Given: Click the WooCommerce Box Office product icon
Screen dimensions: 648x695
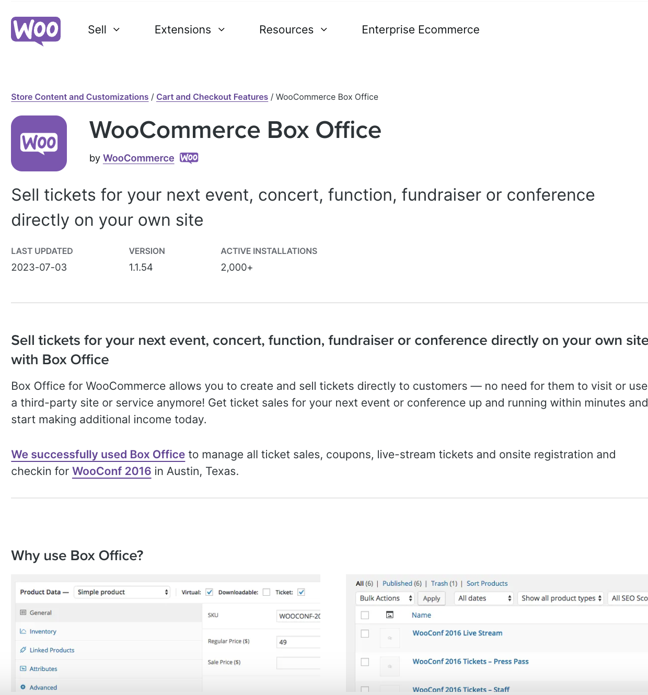Looking at the screenshot, I should point(39,143).
